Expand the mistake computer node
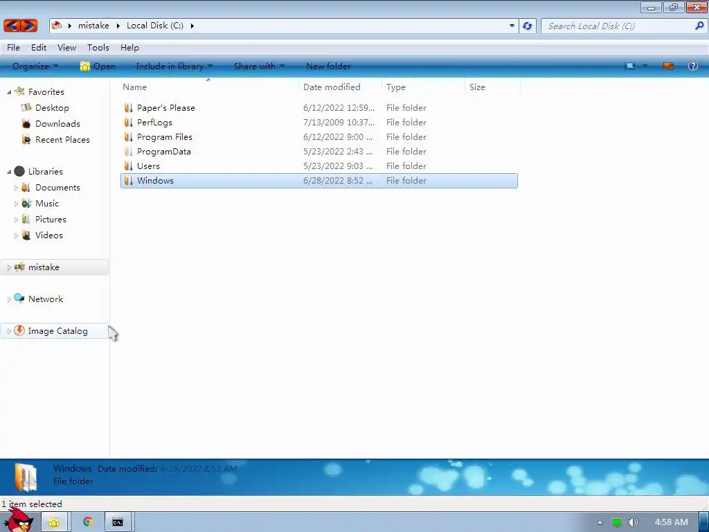 click(9, 267)
